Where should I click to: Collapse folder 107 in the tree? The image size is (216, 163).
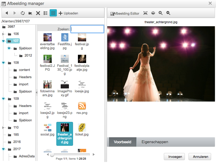[x=3, y=41]
